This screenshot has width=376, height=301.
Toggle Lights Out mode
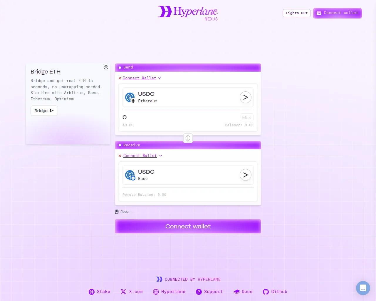[297, 13]
